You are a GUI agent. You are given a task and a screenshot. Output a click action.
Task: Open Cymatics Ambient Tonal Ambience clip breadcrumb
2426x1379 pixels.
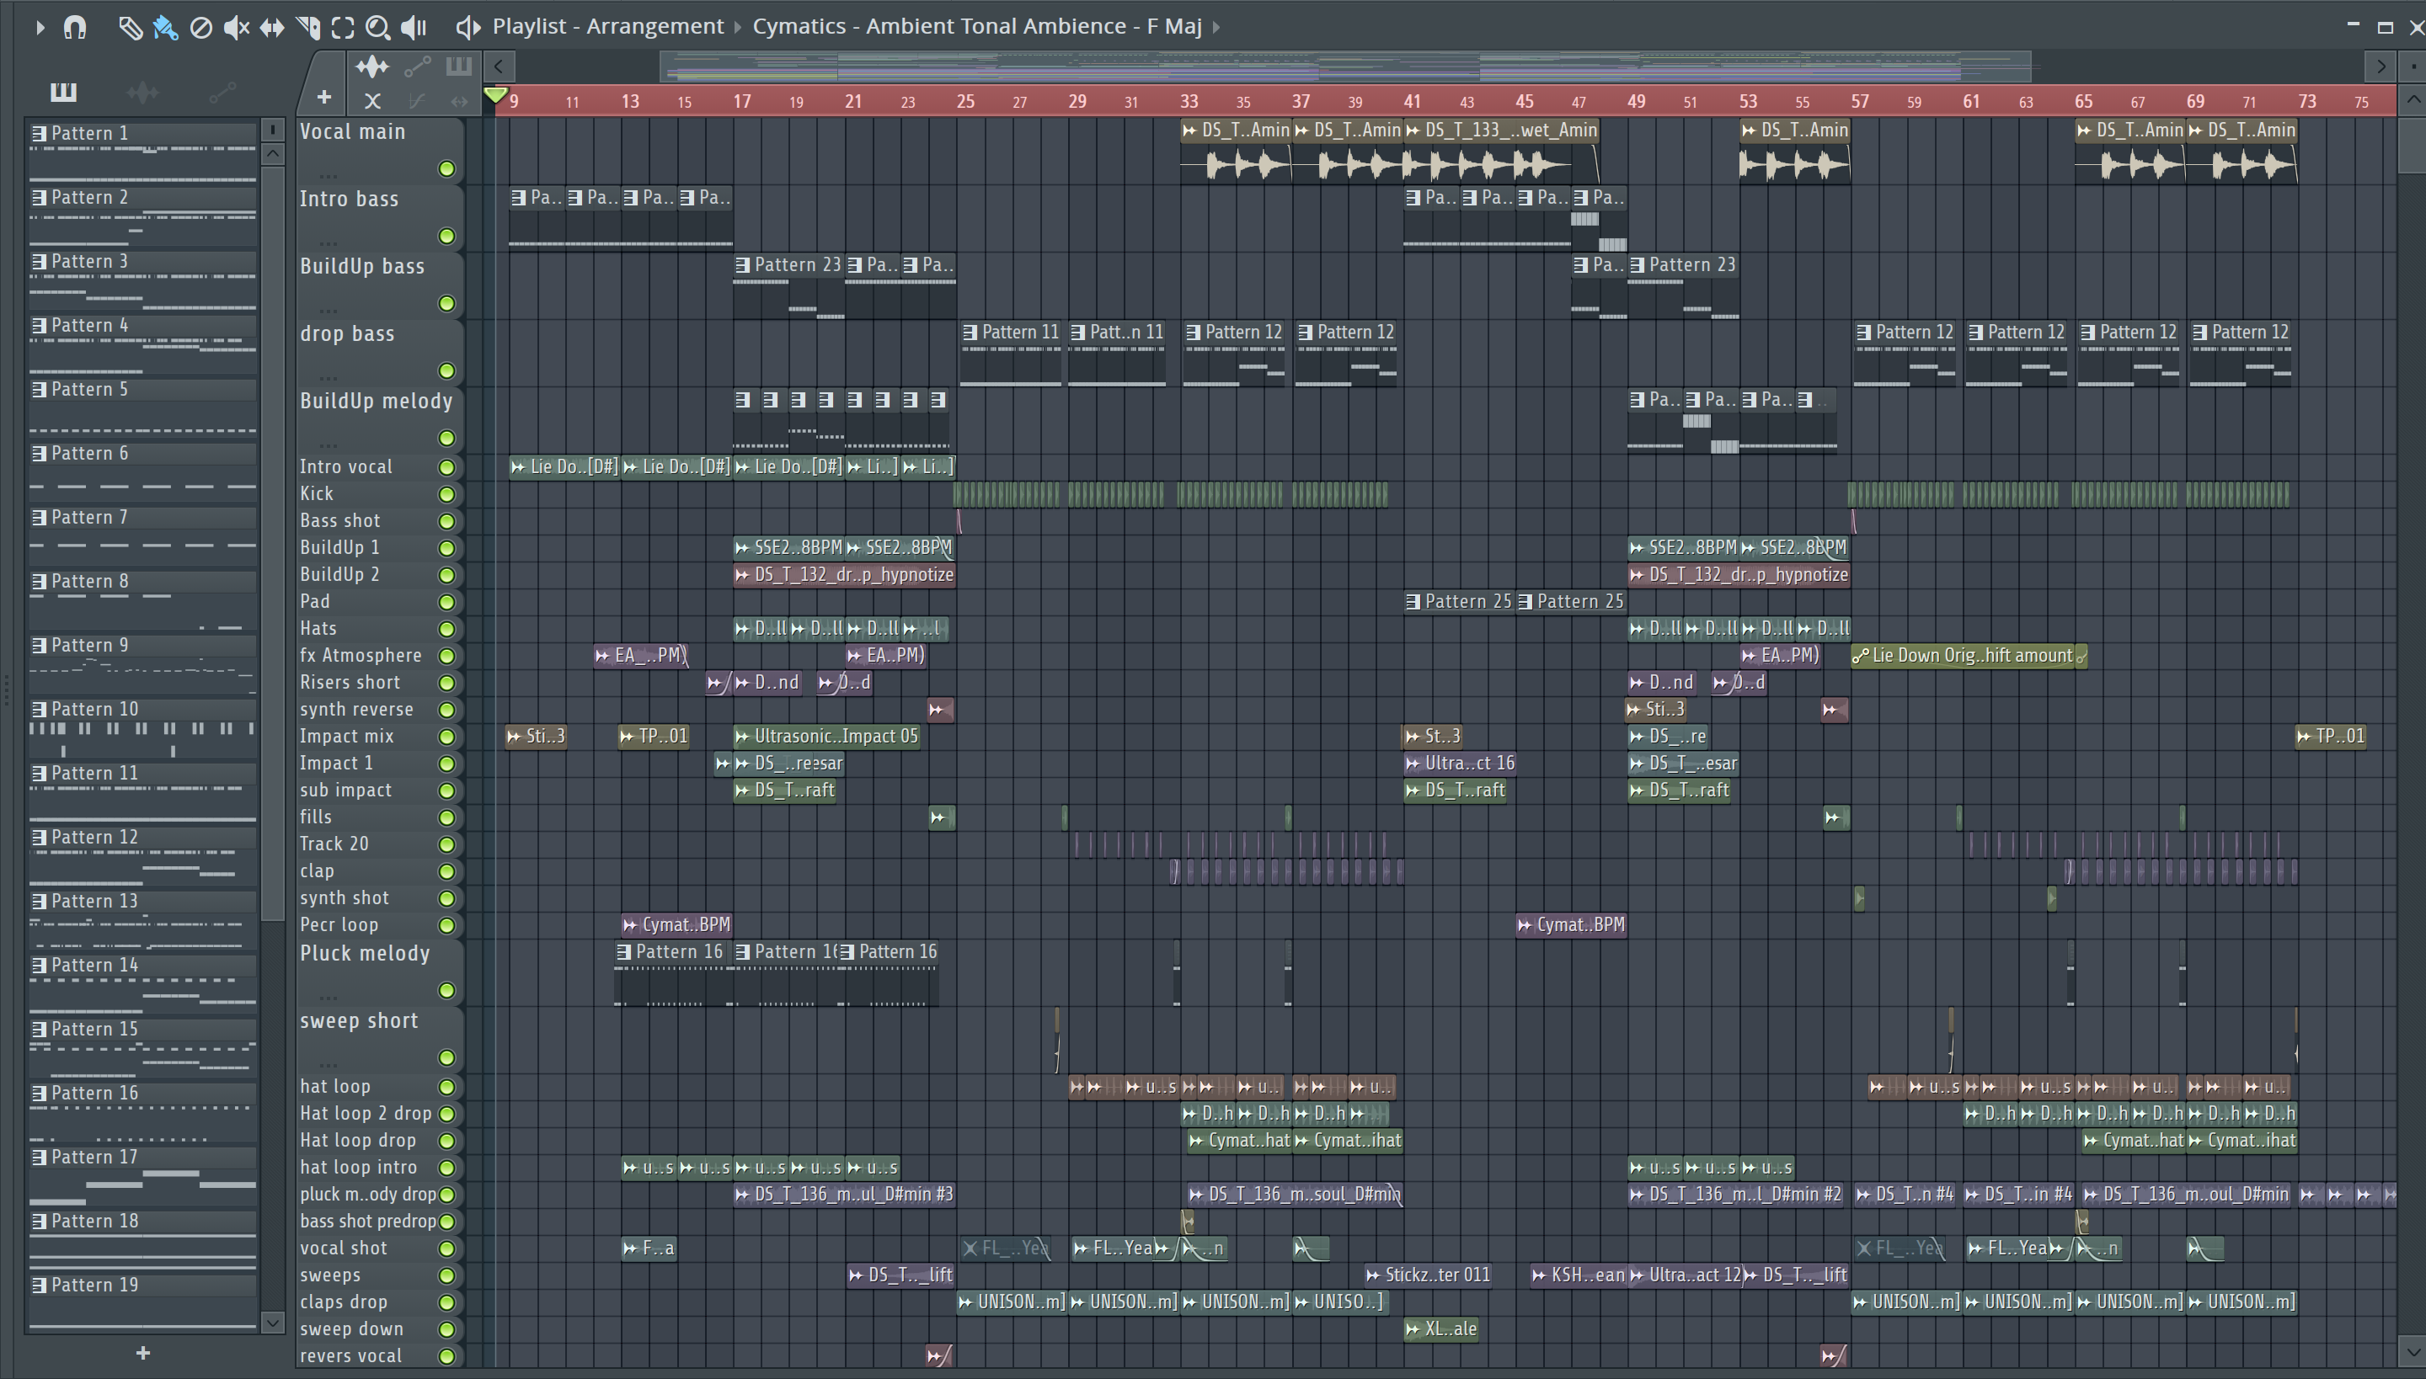[x=976, y=27]
